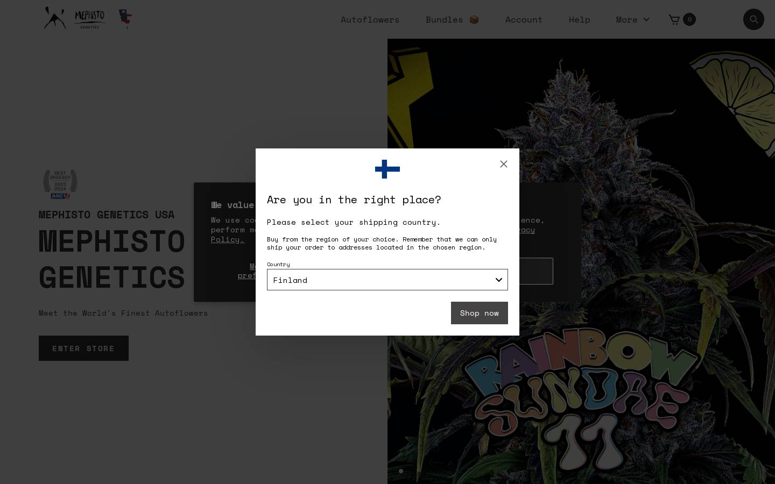Image resolution: width=775 pixels, height=484 pixels.
Task: Close the country selection dialog
Action: pyautogui.click(x=504, y=164)
